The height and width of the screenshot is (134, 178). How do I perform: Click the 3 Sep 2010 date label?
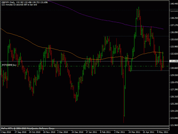(6, 132)
